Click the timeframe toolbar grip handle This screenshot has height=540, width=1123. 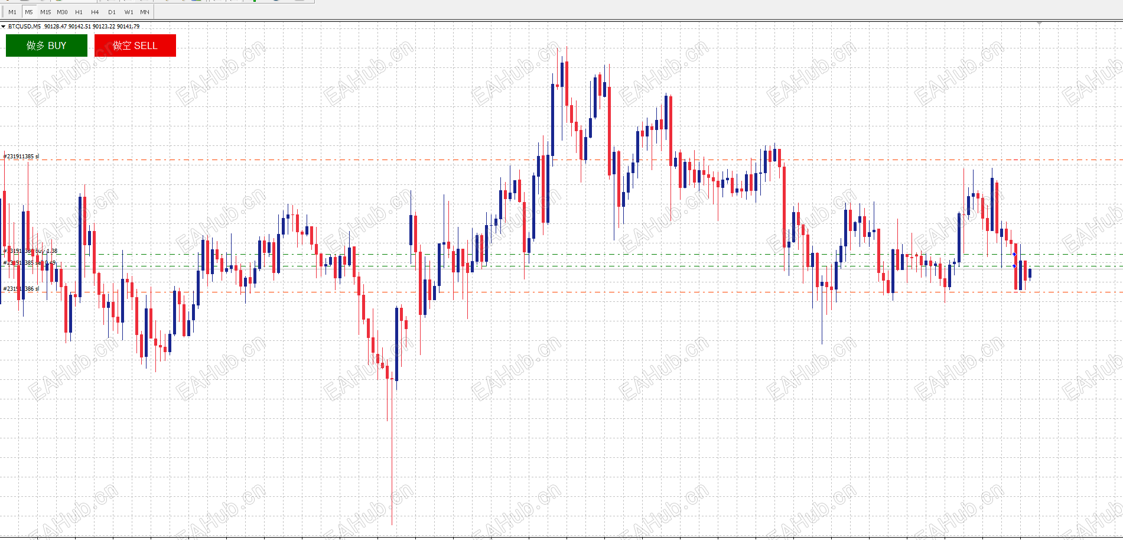click(x=2, y=12)
